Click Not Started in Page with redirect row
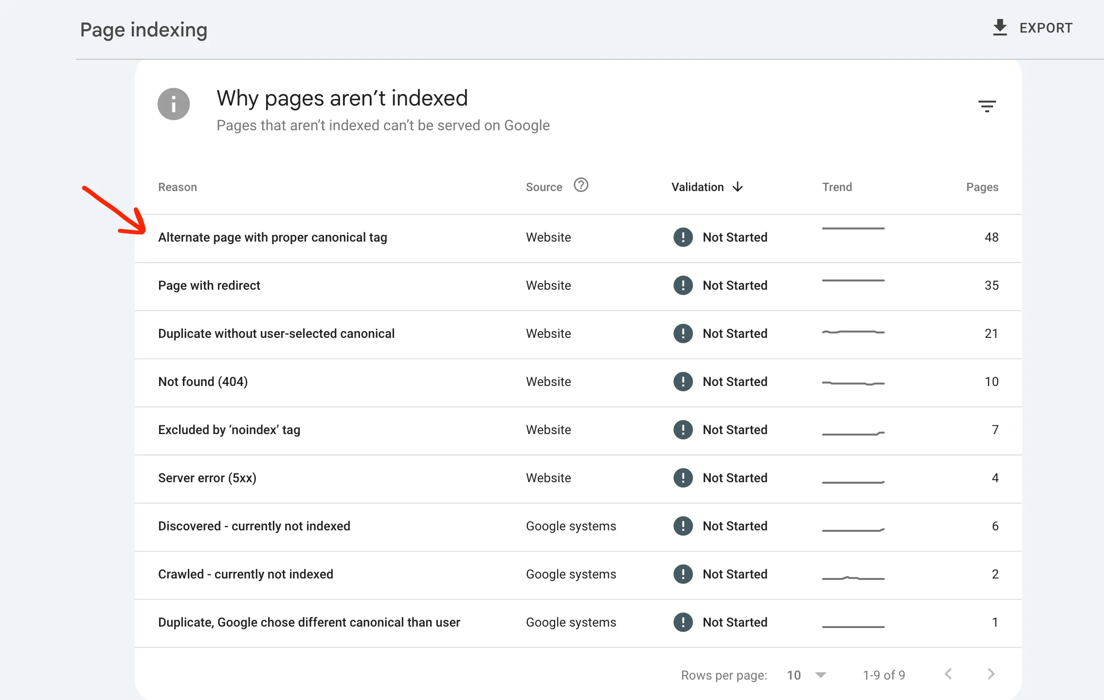The height and width of the screenshot is (700, 1104). tap(735, 285)
